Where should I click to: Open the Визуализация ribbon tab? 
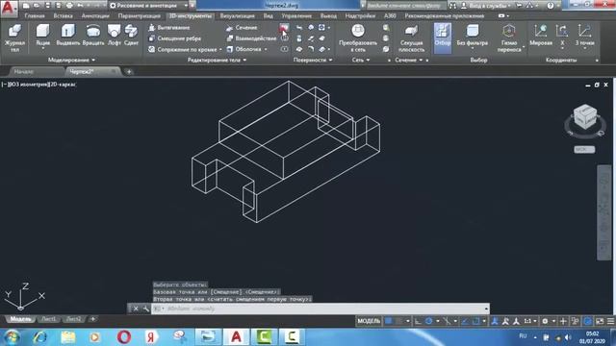pos(238,16)
